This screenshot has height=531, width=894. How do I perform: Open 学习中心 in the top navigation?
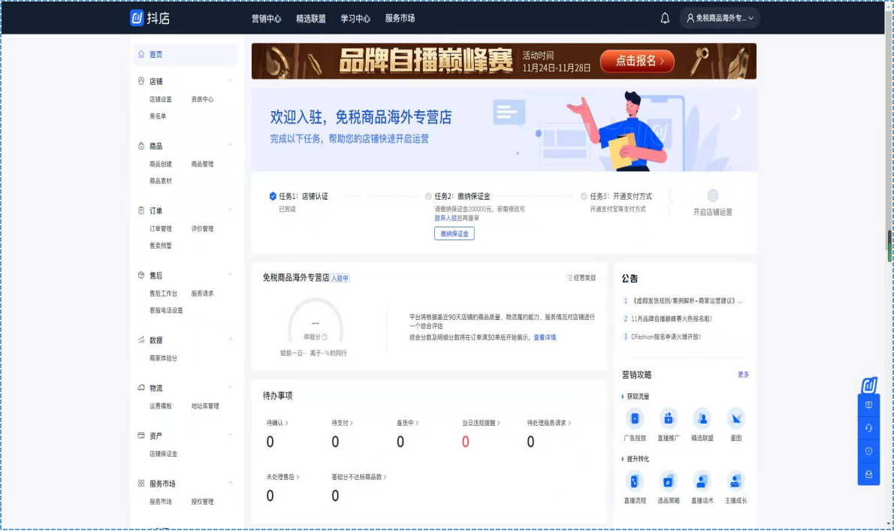[355, 17]
